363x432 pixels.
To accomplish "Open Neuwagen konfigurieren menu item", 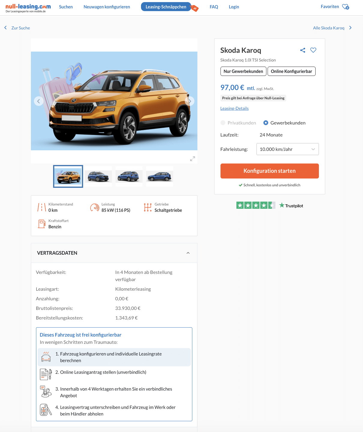I will click(x=107, y=7).
